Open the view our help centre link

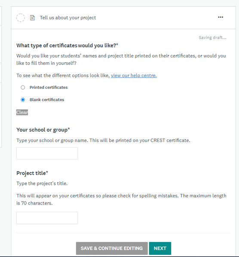click(x=134, y=76)
